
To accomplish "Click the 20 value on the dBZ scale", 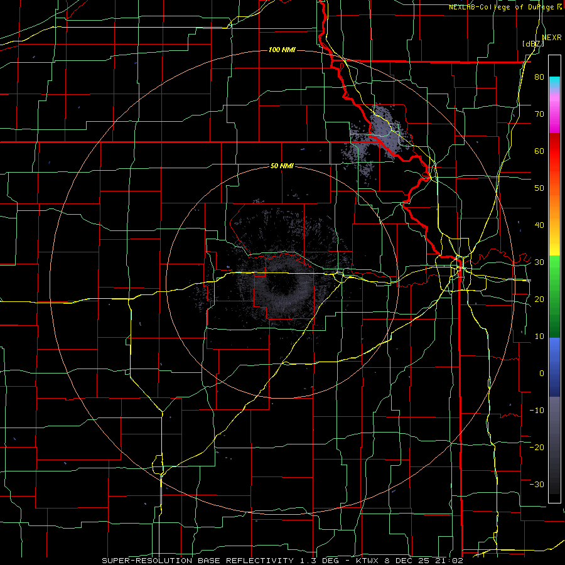I will tap(539, 299).
